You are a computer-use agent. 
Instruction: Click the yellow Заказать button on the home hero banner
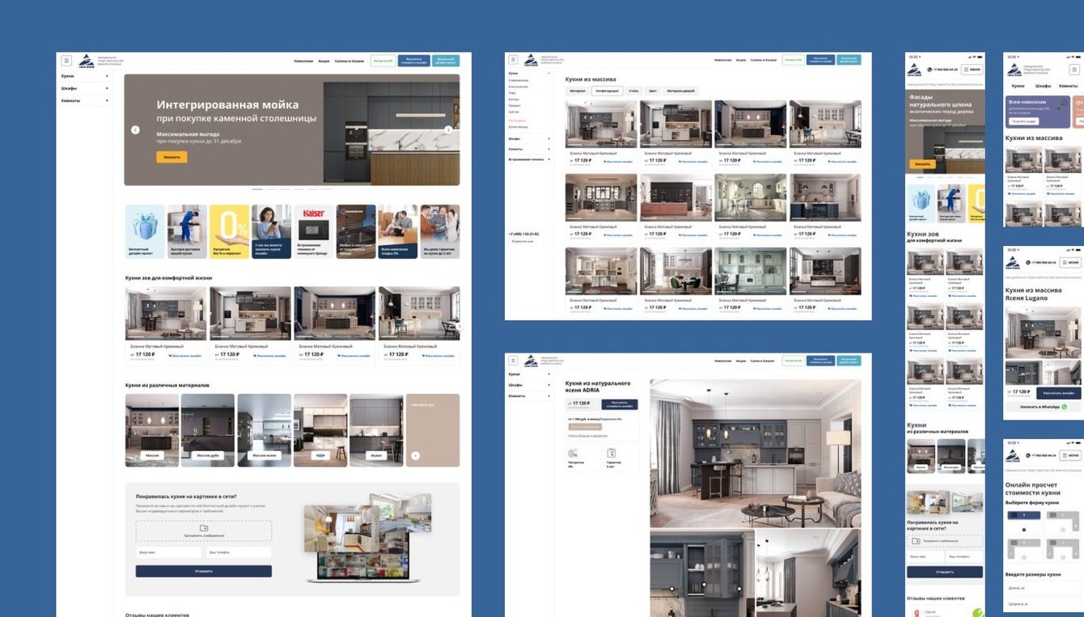[x=171, y=157]
